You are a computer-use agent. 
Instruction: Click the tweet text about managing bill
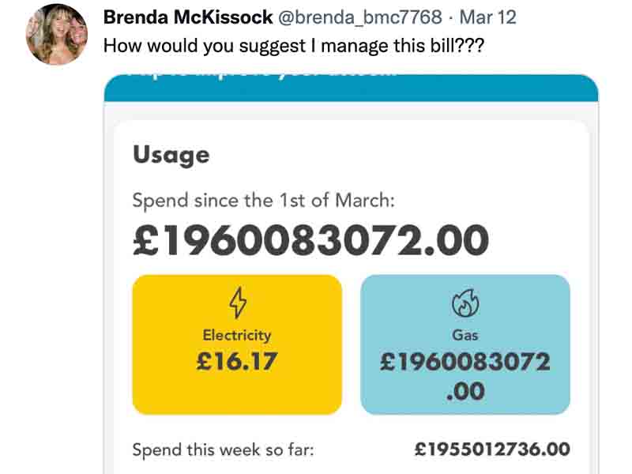[x=293, y=46]
